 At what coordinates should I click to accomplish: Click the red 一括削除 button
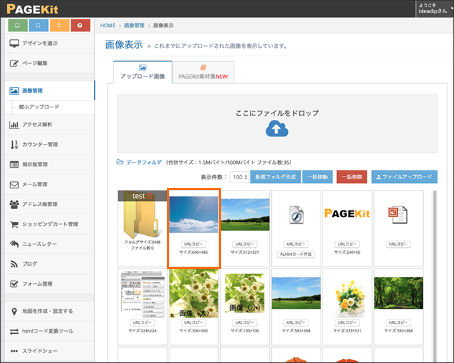(x=352, y=177)
